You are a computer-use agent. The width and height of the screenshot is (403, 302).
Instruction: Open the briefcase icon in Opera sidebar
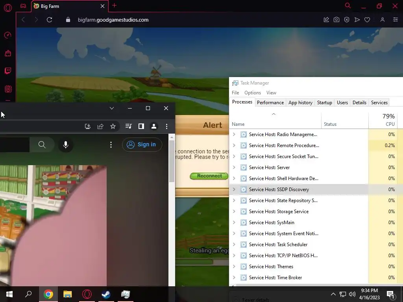click(8, 53)
